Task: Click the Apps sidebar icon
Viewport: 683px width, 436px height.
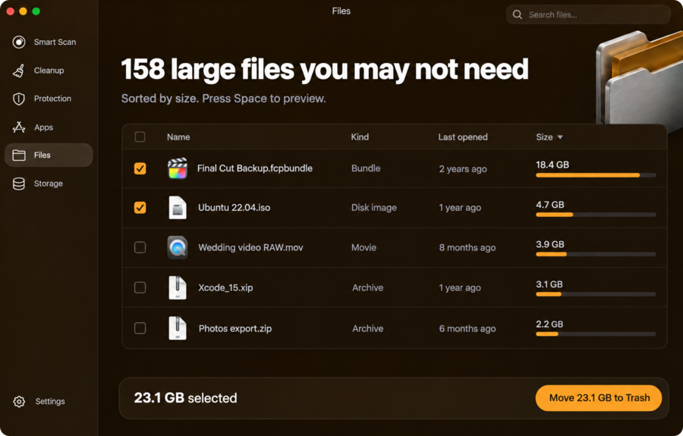Action: [x=19, y=127]
